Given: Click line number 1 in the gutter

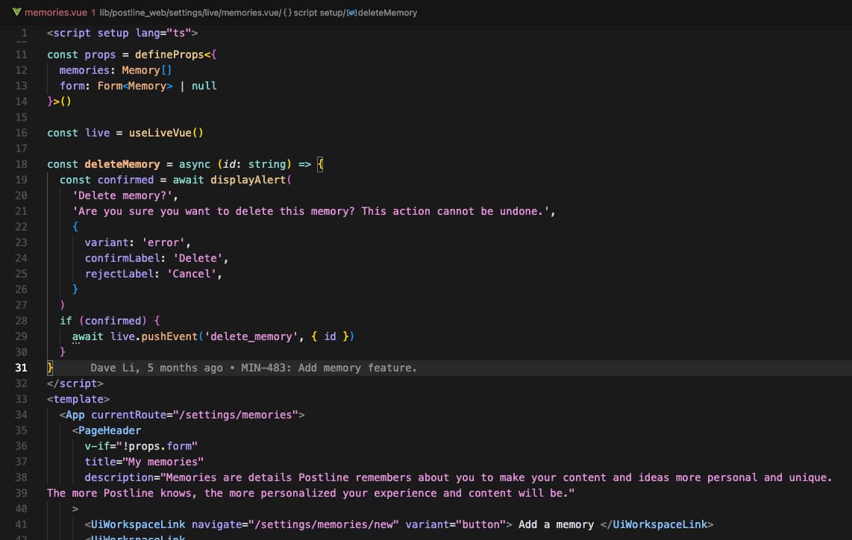Looking at the screenshot, I should click(x=24, y=33).
